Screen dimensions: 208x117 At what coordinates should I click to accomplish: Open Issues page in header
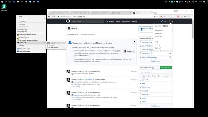118,21
